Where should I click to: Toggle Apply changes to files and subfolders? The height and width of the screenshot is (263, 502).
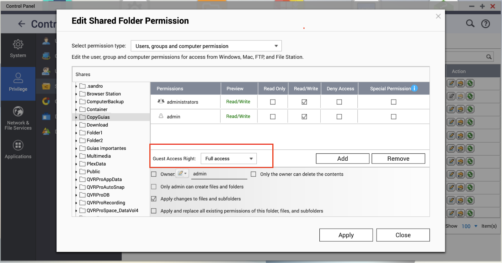(154, 199)
